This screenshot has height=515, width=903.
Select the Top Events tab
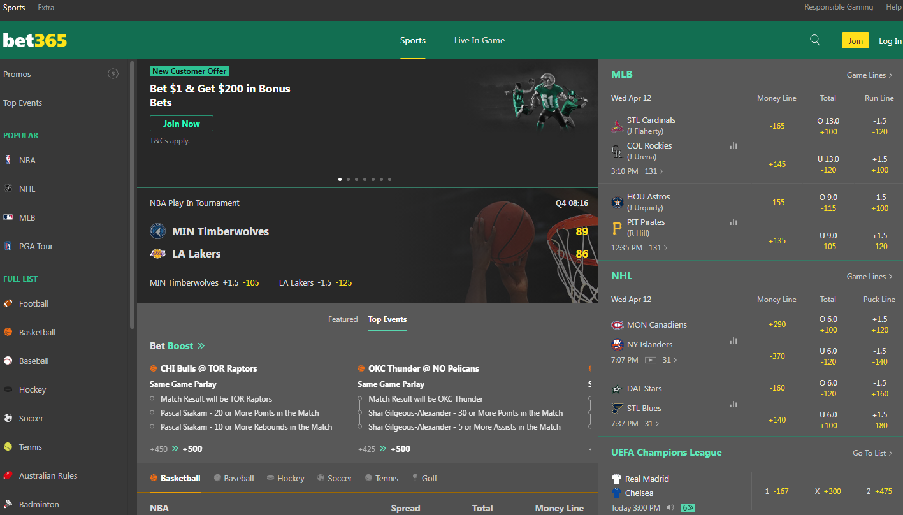coord(387,319)
